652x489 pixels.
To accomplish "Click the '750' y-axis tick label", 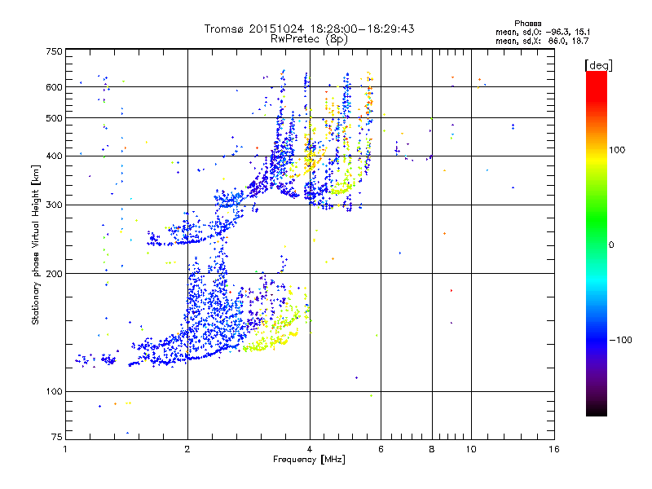I will click(54, 51).
